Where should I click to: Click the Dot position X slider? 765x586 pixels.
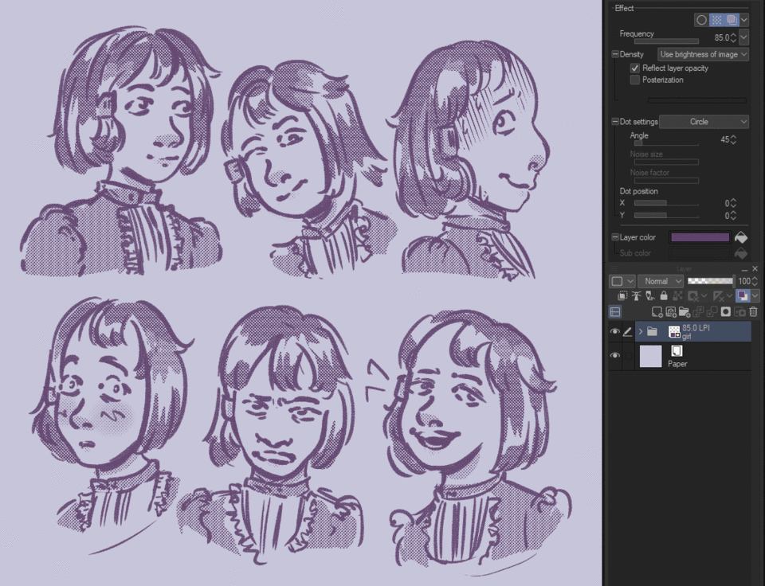666,203
